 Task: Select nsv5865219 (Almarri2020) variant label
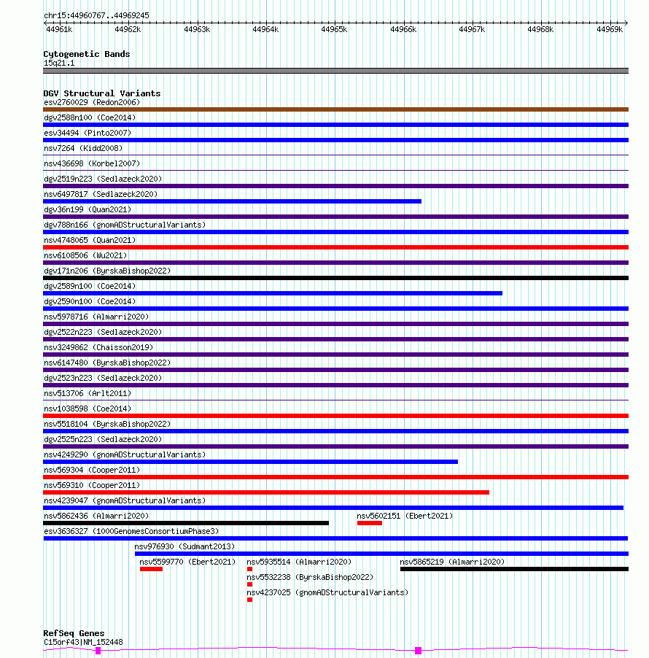(x=452, y=562)
